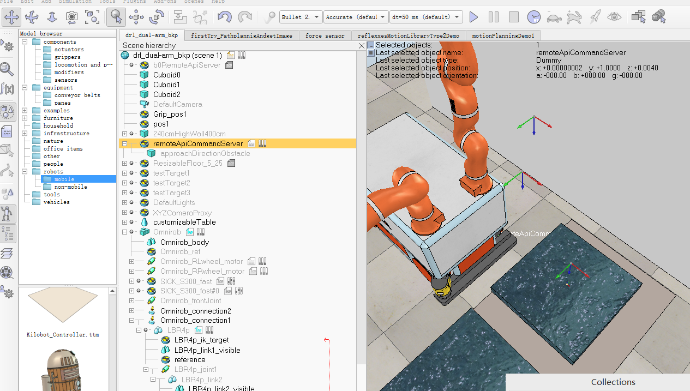Click the redo arrow
The width and height of the screenshot is (690, 391).
pos(245,17)
